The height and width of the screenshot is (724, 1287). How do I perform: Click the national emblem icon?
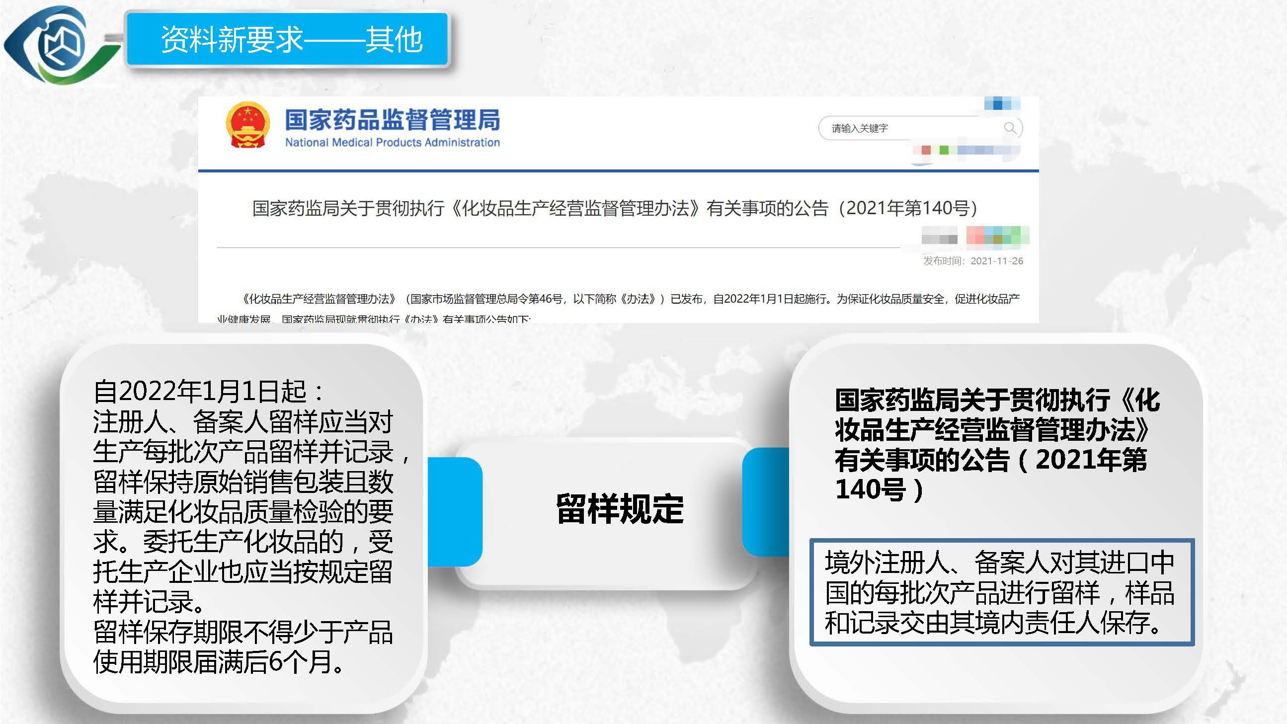(x=247, y=125)
